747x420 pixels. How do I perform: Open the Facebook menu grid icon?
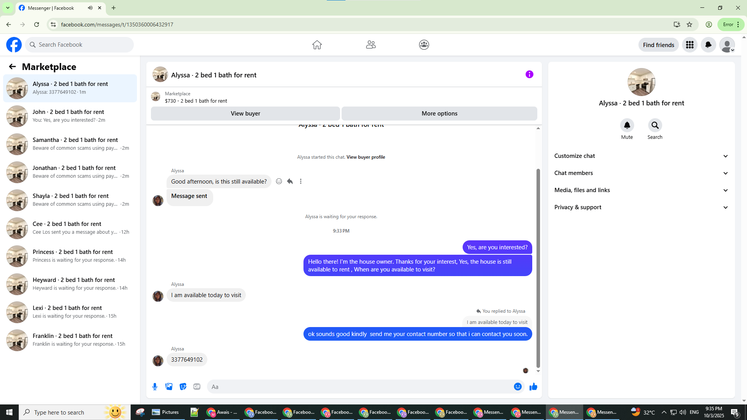(690, 45)
